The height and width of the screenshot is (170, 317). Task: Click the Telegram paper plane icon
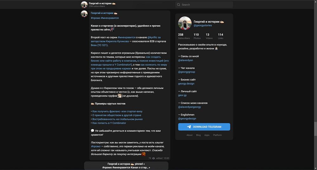click(189, 127)
